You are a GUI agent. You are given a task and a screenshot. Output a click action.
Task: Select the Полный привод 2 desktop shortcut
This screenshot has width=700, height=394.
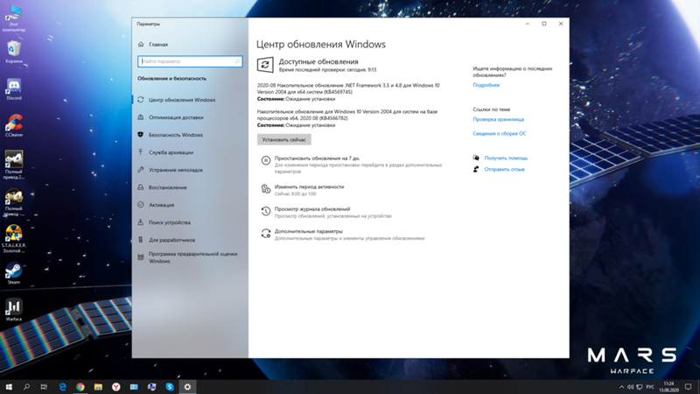click(14, 165)
